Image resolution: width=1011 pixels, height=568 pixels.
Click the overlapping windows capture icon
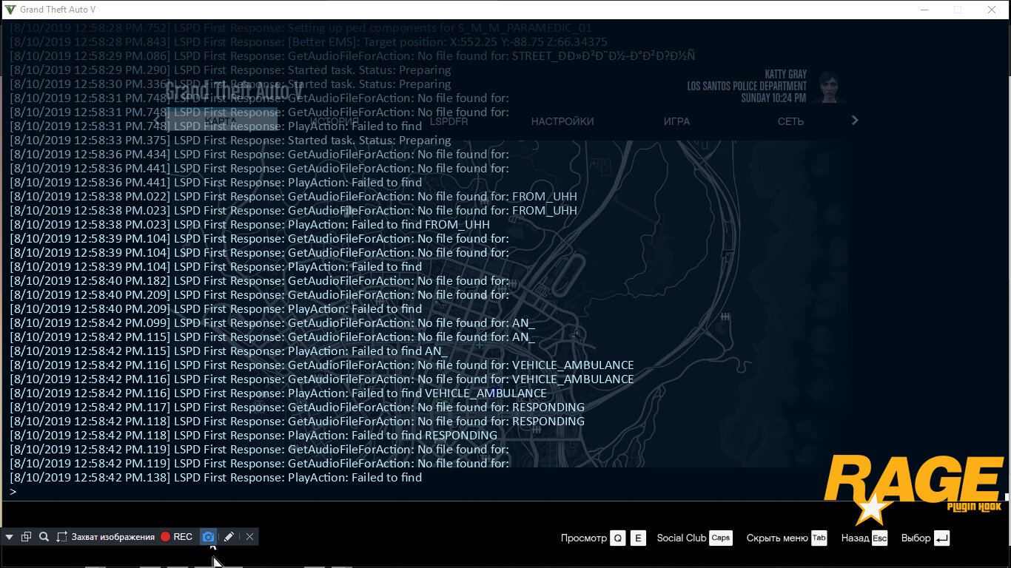26,537
